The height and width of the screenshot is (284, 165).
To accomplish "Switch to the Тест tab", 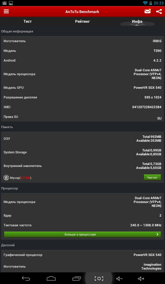I will click(x=27, y=22).
